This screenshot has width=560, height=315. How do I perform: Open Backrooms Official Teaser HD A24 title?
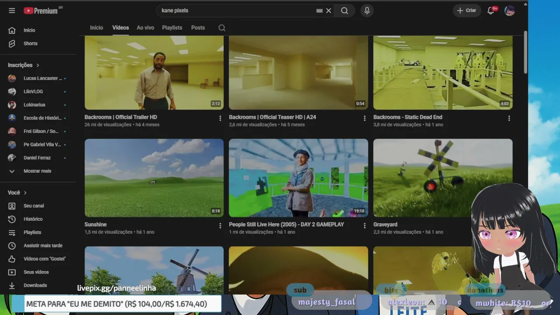pyautogui.click(x=272, y=117)
